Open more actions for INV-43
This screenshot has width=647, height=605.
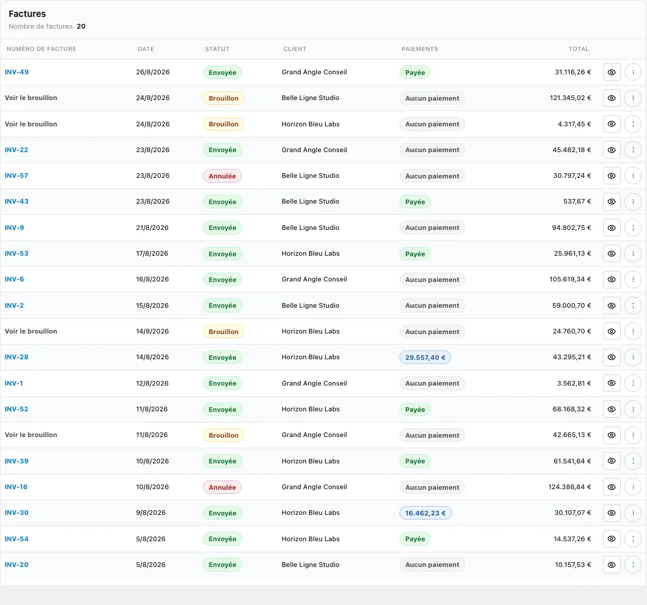[633, 202]
